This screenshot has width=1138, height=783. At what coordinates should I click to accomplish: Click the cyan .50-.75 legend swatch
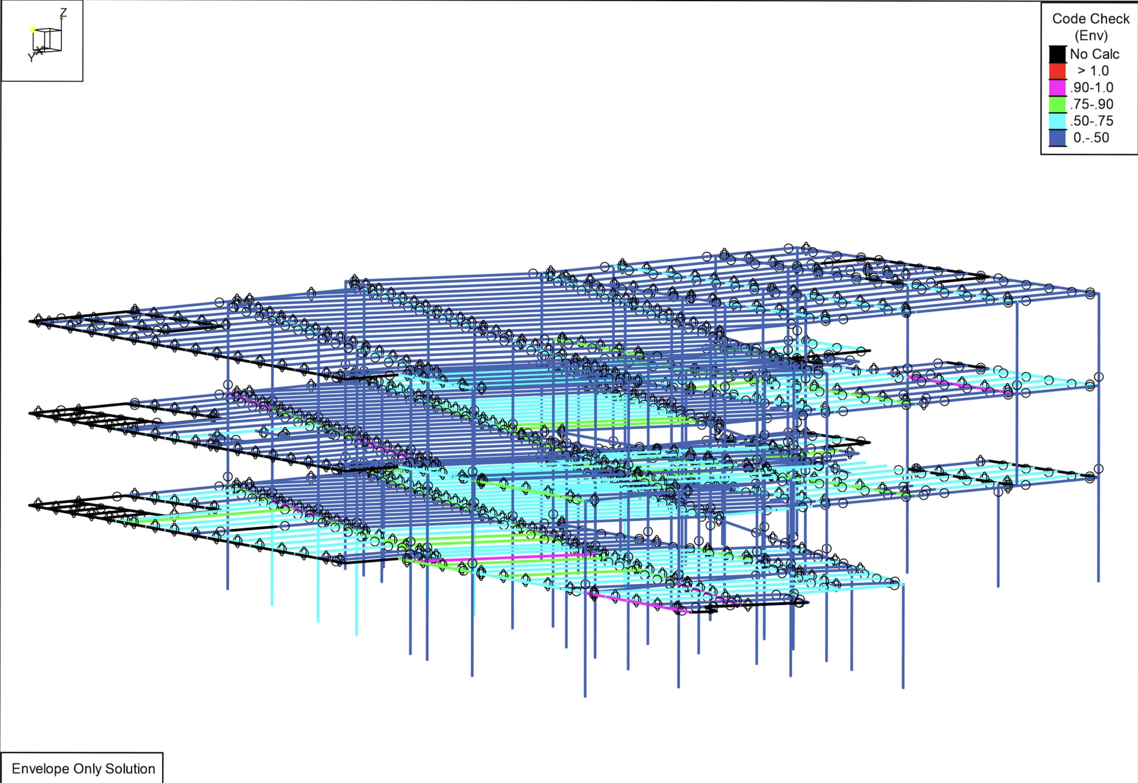[x=1058, y=121]
